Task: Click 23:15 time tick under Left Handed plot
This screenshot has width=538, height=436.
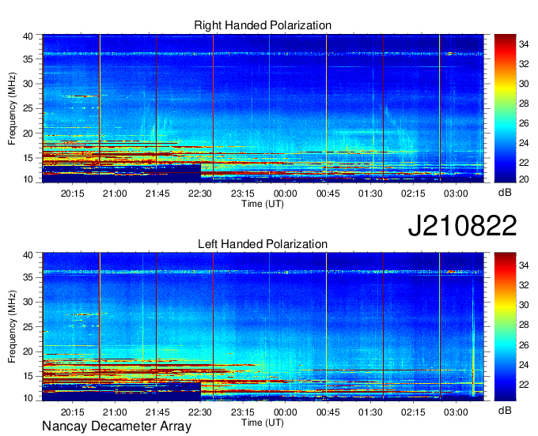Action: pyautogui.click(x=243, y=412)
